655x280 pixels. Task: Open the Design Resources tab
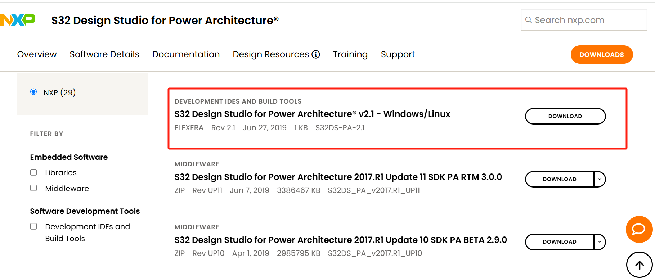271,54
